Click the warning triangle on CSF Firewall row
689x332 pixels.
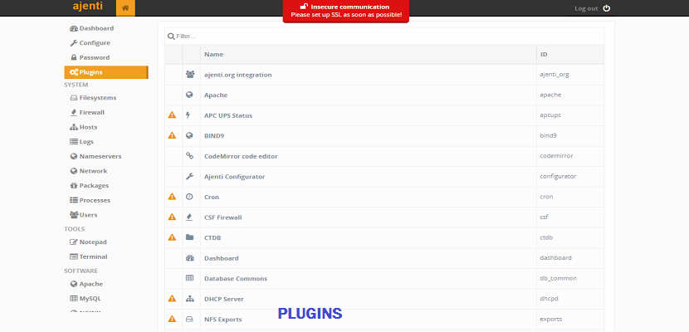(173, 217)
